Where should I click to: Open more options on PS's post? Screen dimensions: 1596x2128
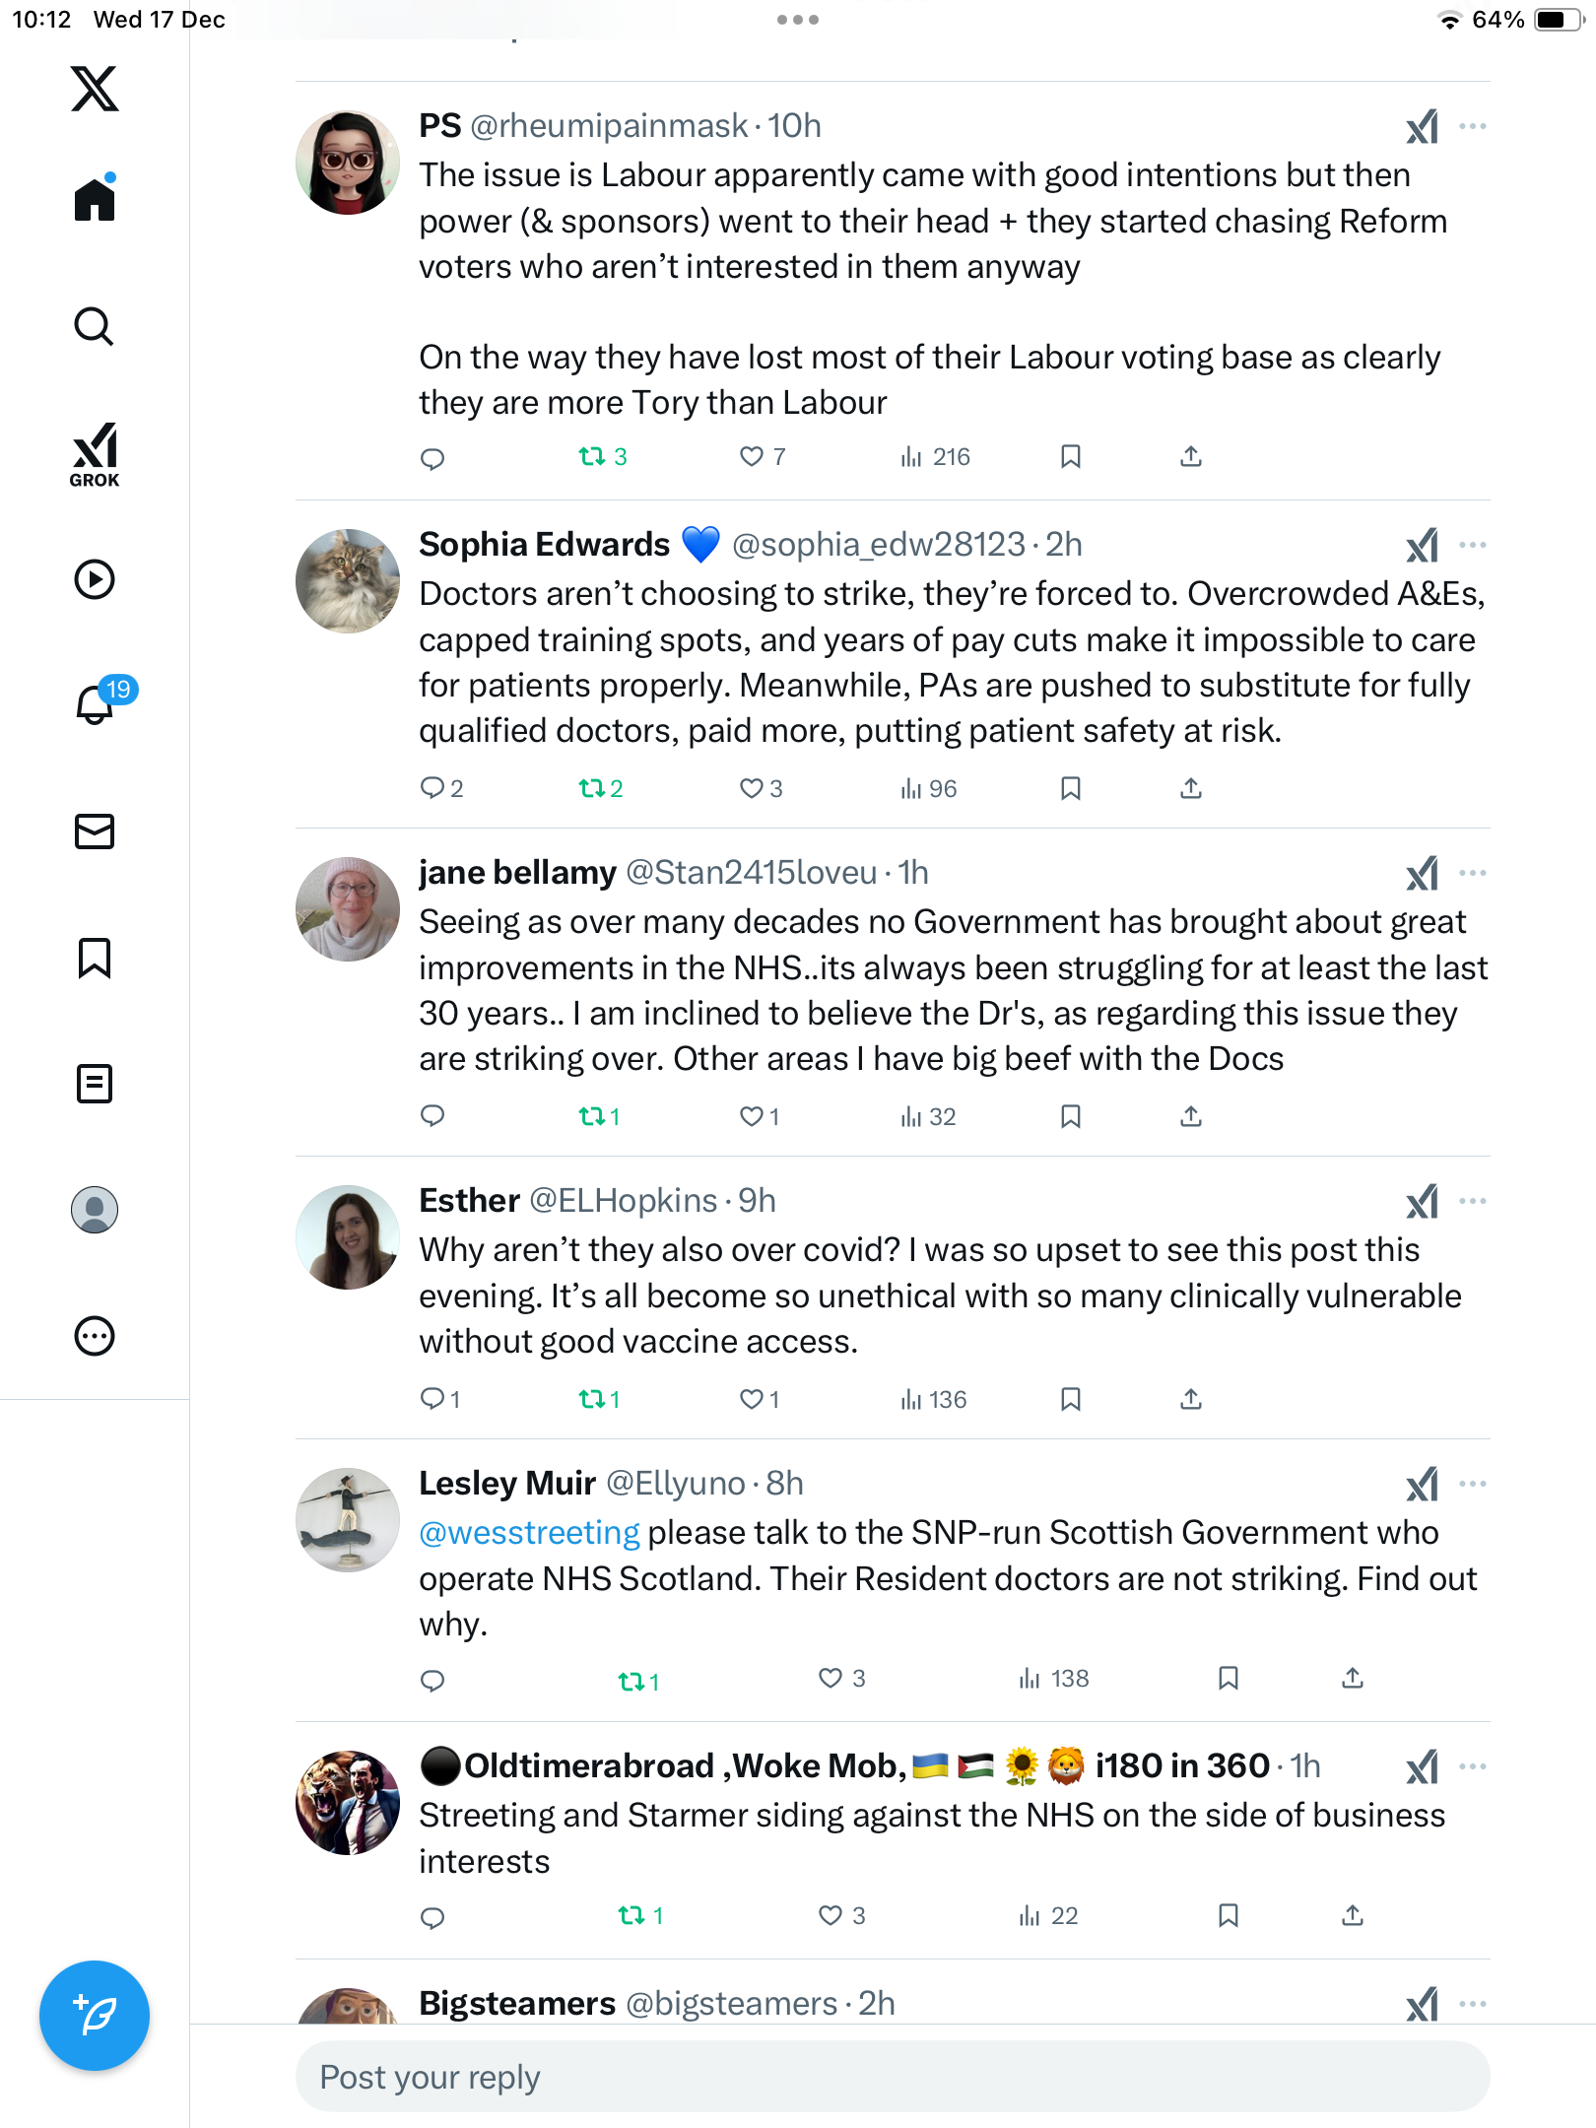tap(1473, 126)
